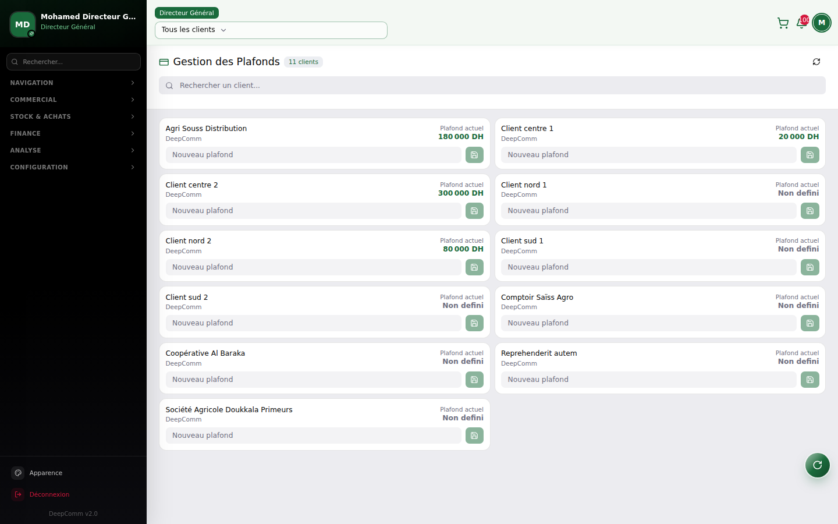
Task: Expand the STOCK & ACHATS section
Action: click(x=73, y=116)
